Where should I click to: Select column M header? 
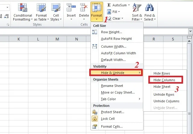click(x=57, y=39)
